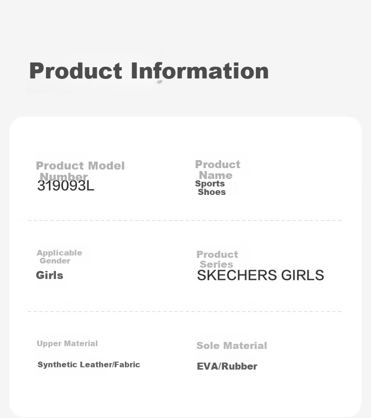Screen dimensions: 371x418
Task: Select the Product Series label
Action: (217, 259)
